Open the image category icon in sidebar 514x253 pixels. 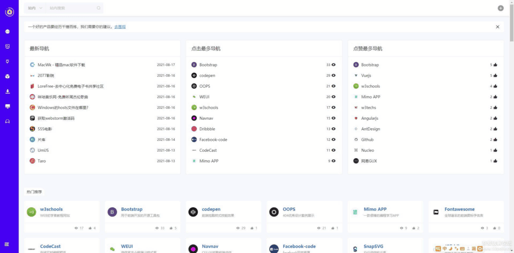click(x=8, y=47)
